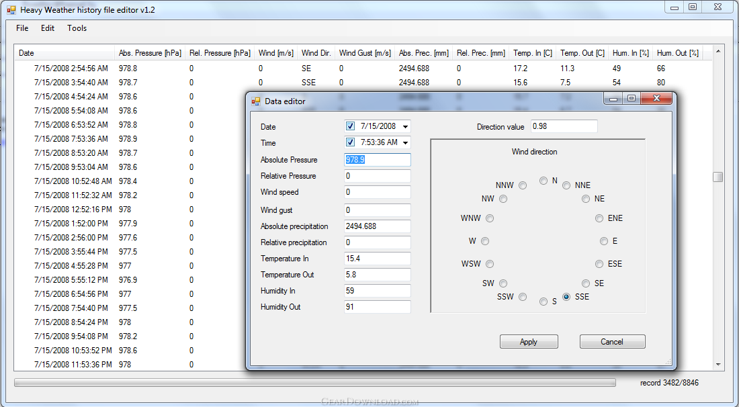Click the Data editor window icon
Screen dimensions: 739x407
pyautogui.click(x=256, y=101)
